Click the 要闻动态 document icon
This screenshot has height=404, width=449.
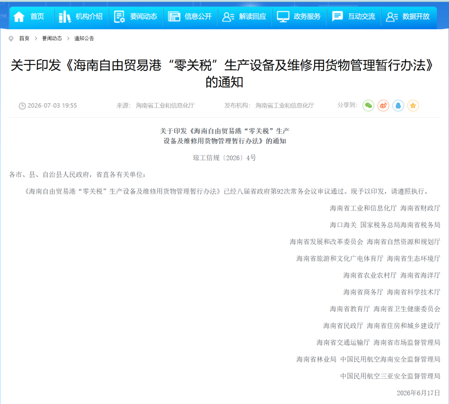[x=119, y=17]
